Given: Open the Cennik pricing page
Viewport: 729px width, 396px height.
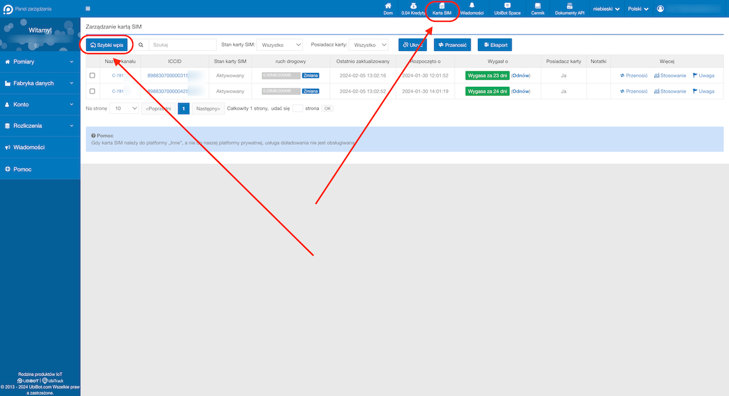Looking at the screenshot, I should [x=537, y=9].
